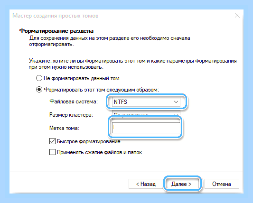
Task: Click the "Метка тома:" label
Action: click(x=64, y=128)
